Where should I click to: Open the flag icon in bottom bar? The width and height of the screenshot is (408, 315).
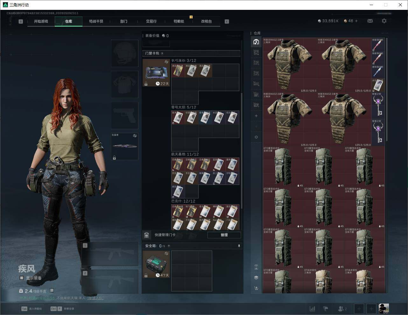[x=326, y=309]
